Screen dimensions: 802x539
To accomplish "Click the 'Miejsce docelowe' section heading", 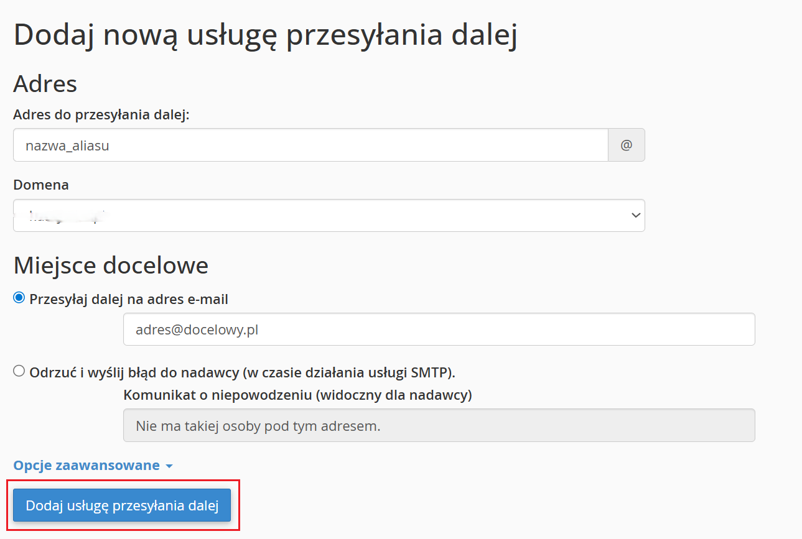I will point(111,265).
